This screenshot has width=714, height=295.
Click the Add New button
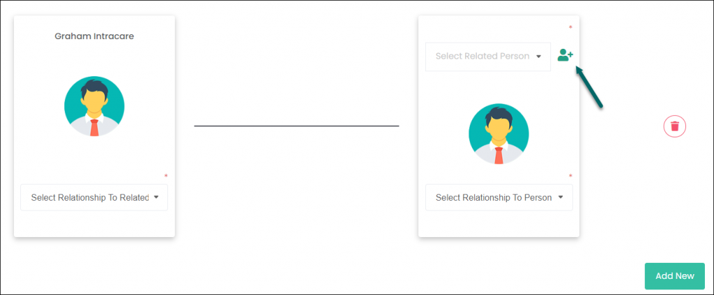pyautogui.click(x=674, y=276)
